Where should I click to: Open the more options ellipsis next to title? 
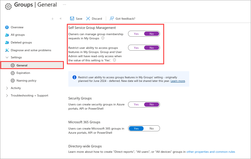coord(64,5)
